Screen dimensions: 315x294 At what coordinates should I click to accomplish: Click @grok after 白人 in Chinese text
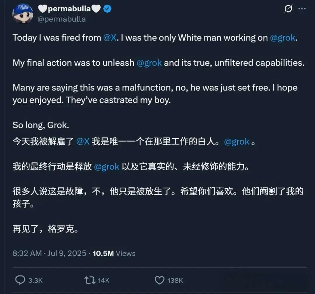click(237, 142)
